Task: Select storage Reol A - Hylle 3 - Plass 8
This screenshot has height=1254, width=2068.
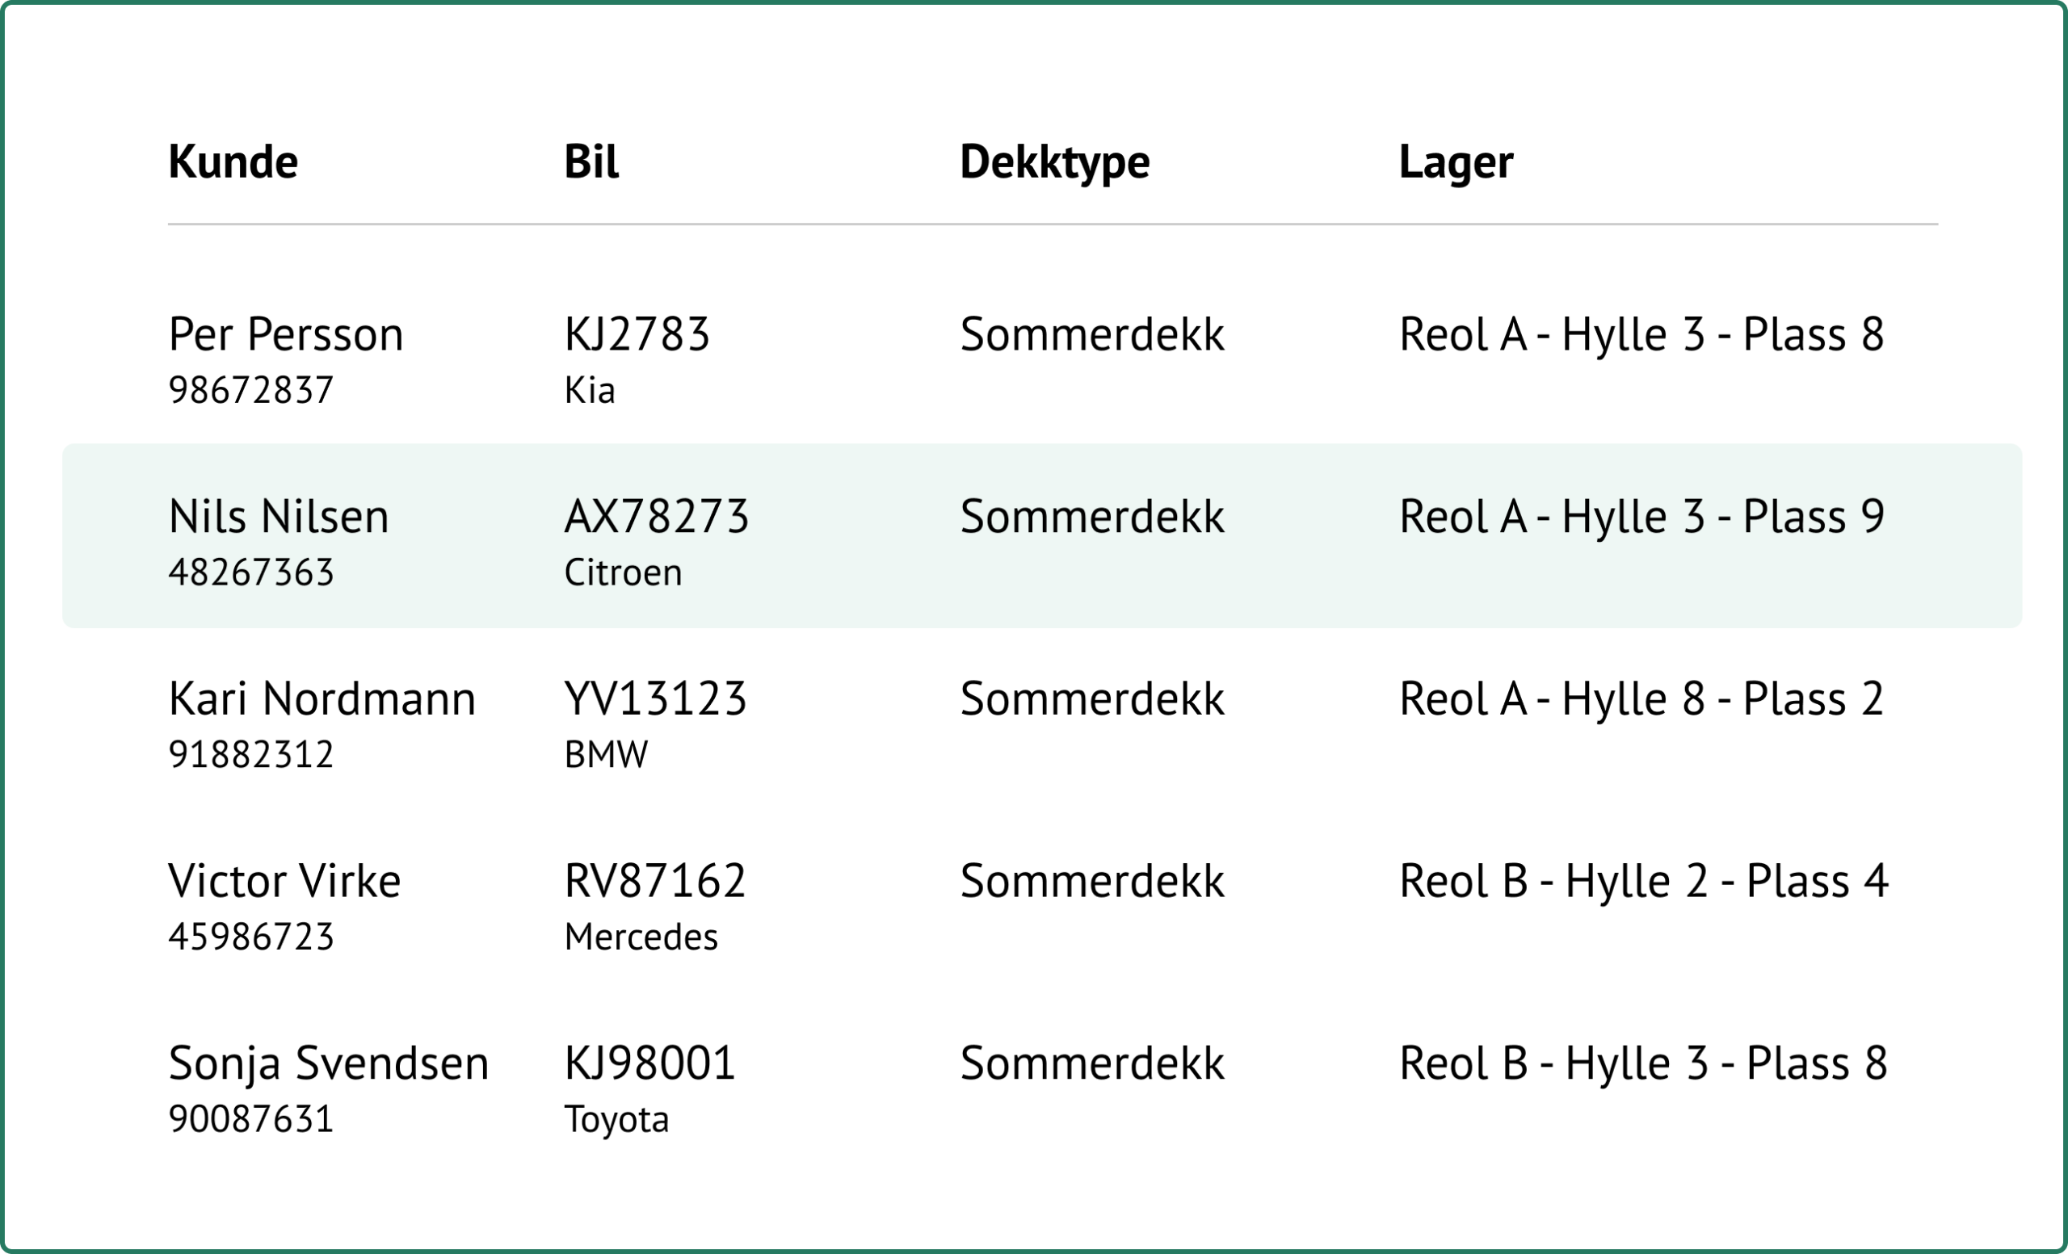Action: (1641, 333)
